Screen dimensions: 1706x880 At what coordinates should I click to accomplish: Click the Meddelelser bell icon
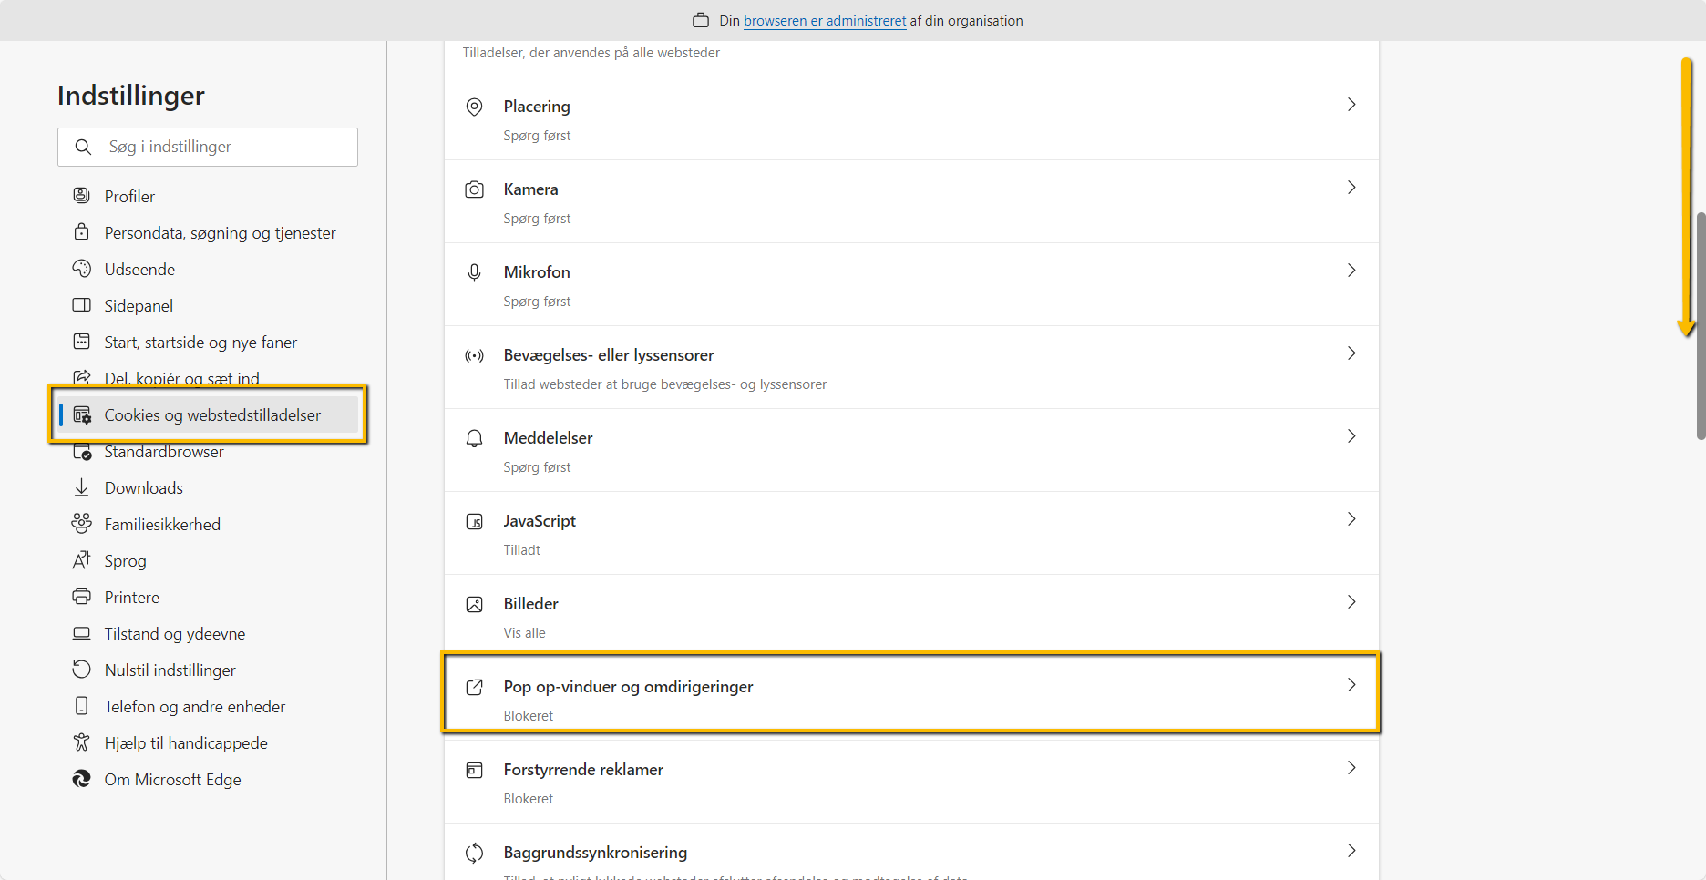tap(474, 438)
